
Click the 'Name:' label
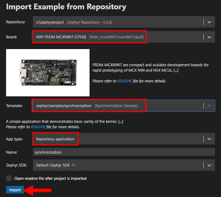pos(11,152)
